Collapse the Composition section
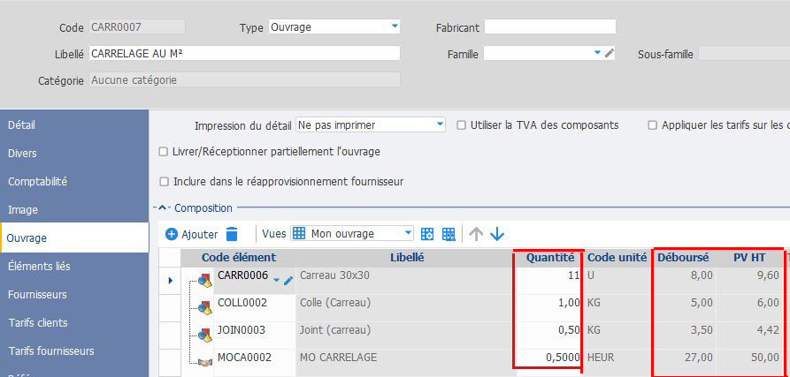This screenshot has height=377, width=790. 162,208
